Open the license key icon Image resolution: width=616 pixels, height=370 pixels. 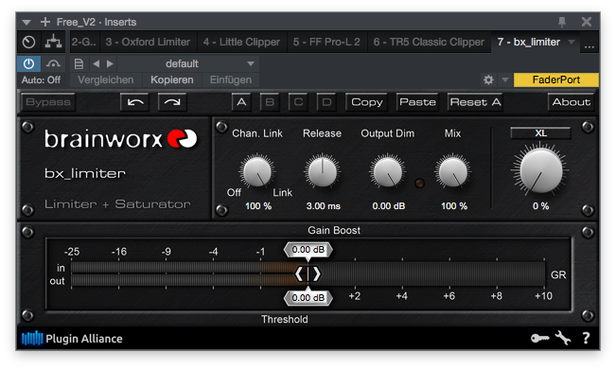tap(539, 338)
